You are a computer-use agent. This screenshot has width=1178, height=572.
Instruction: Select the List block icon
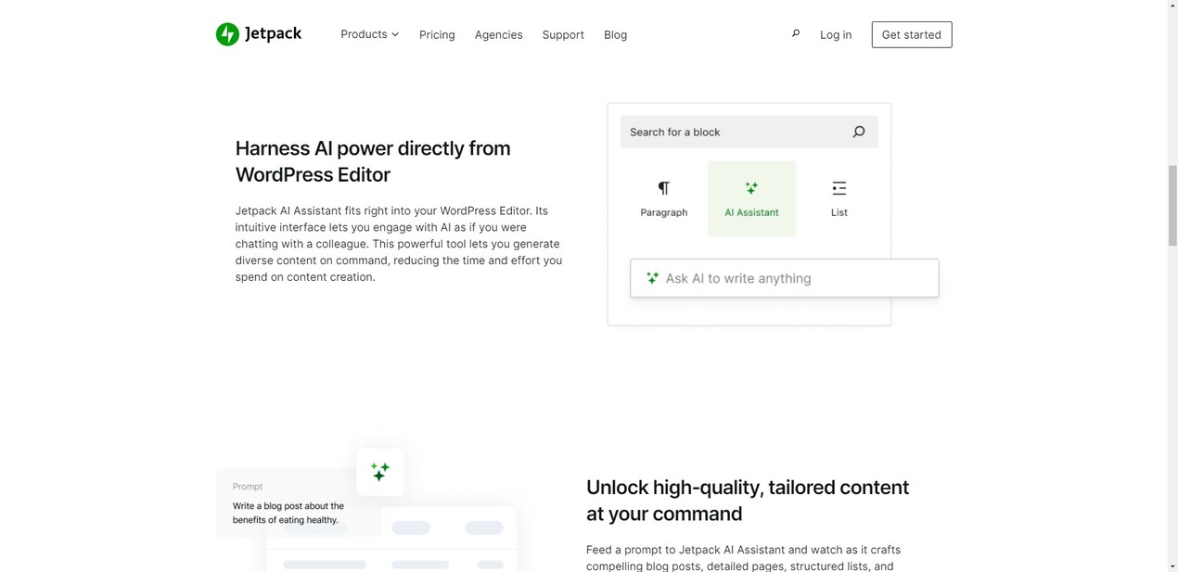pos(839,189)
